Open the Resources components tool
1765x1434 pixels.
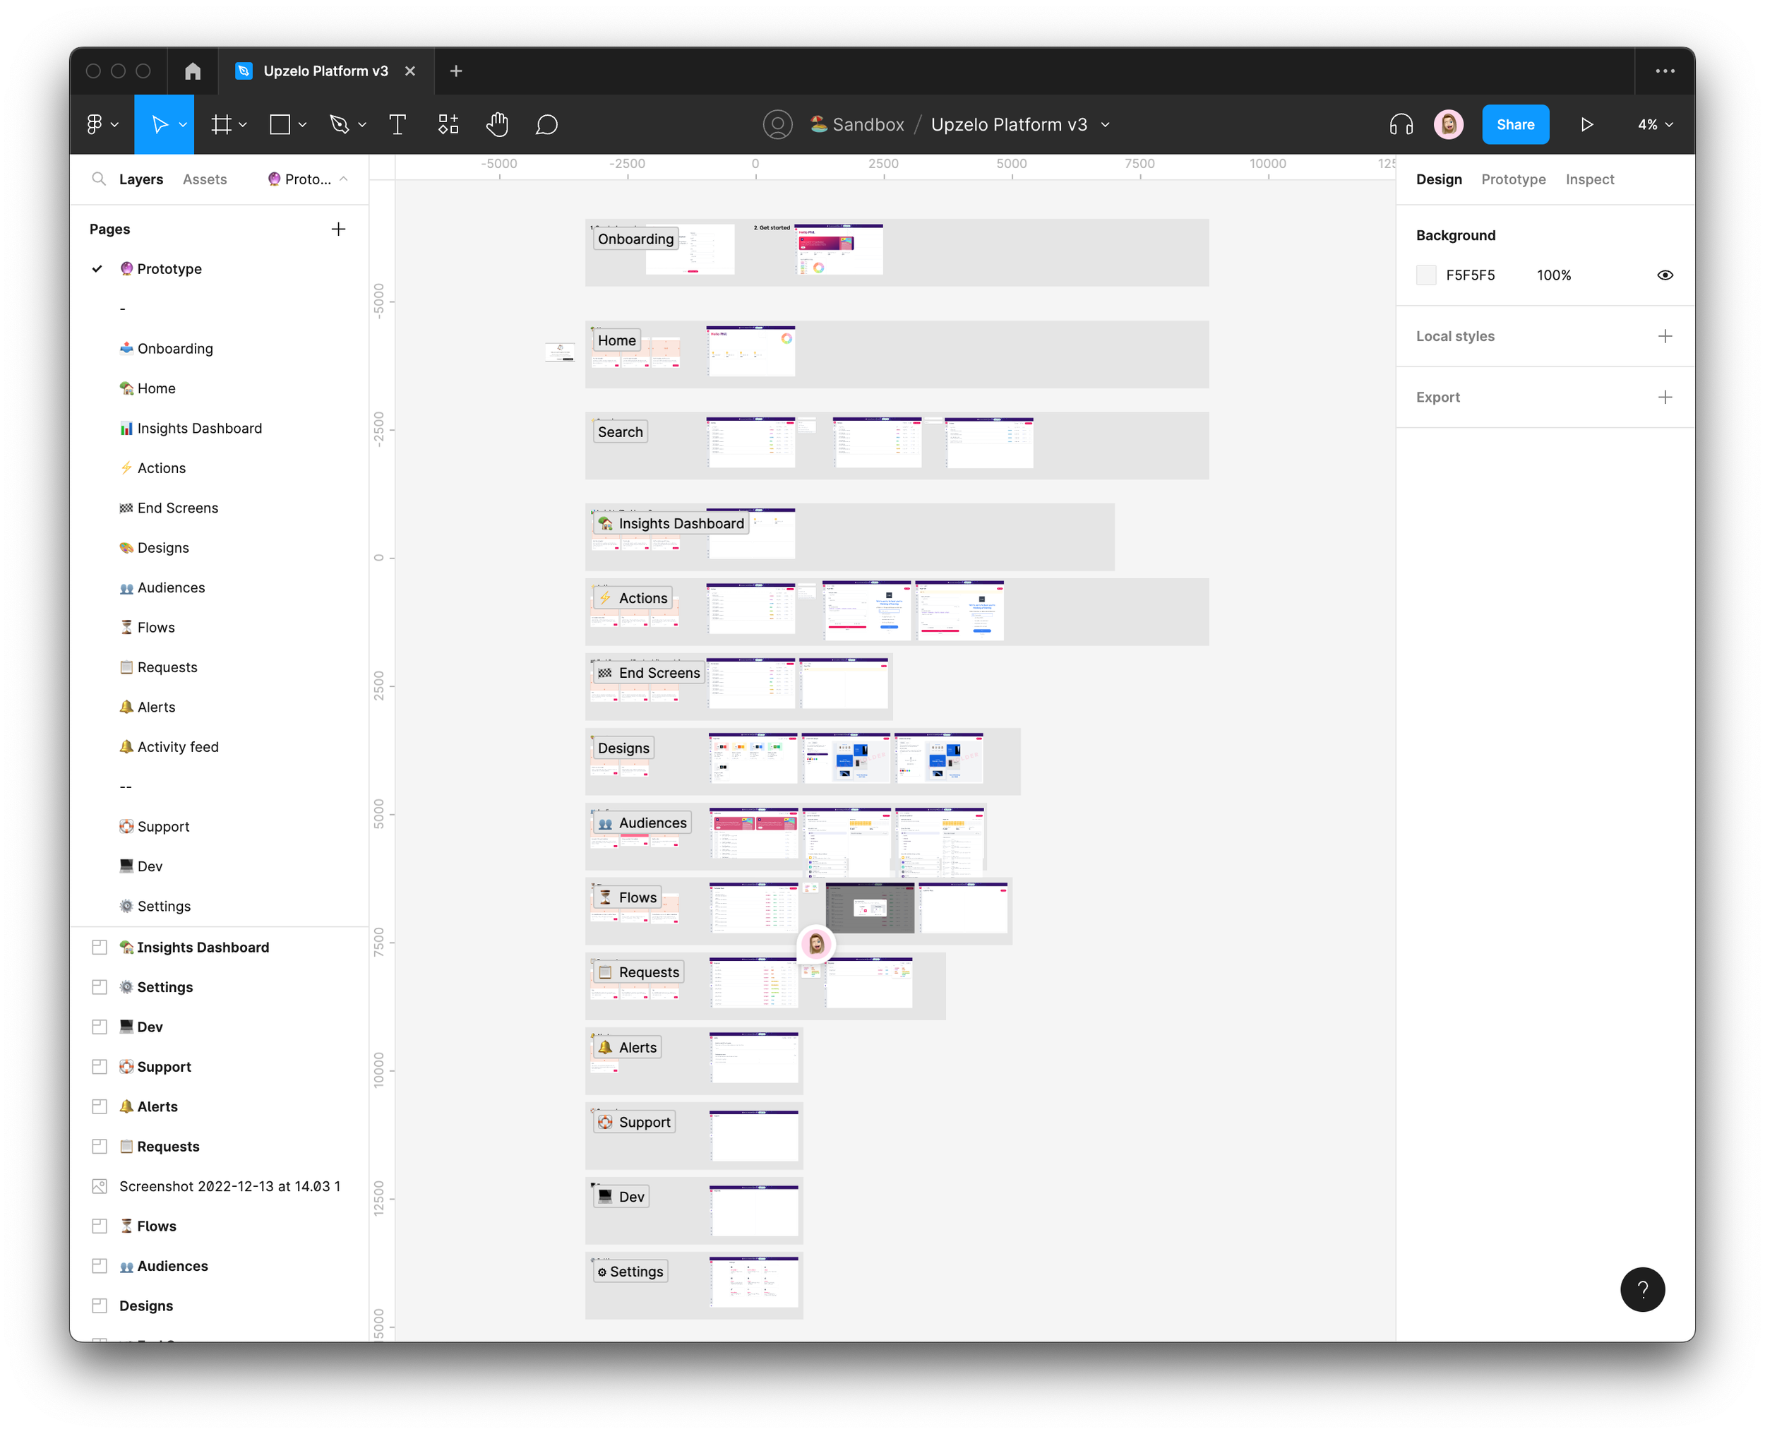[448, 125]
